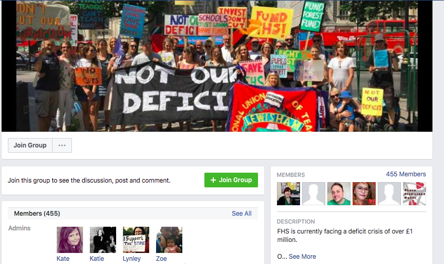444x264 pixels.
Task: Click See All members link
Action: [242, 213]
